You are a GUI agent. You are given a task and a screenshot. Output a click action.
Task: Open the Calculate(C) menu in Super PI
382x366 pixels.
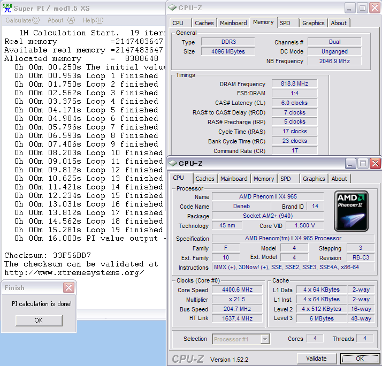pyautogui.click(x=22, y=20)
